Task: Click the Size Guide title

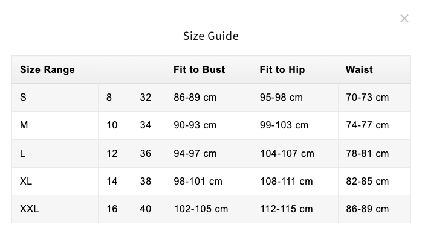Action: (x=211, y=36)
